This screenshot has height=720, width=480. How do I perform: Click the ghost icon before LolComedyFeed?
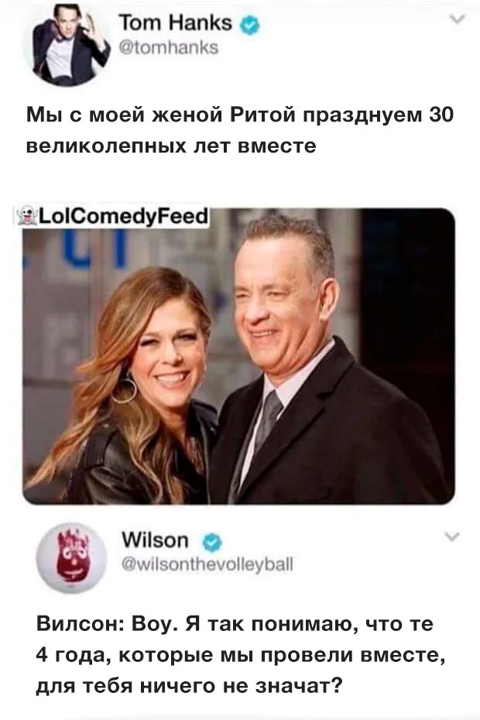(x=29, y=216)
